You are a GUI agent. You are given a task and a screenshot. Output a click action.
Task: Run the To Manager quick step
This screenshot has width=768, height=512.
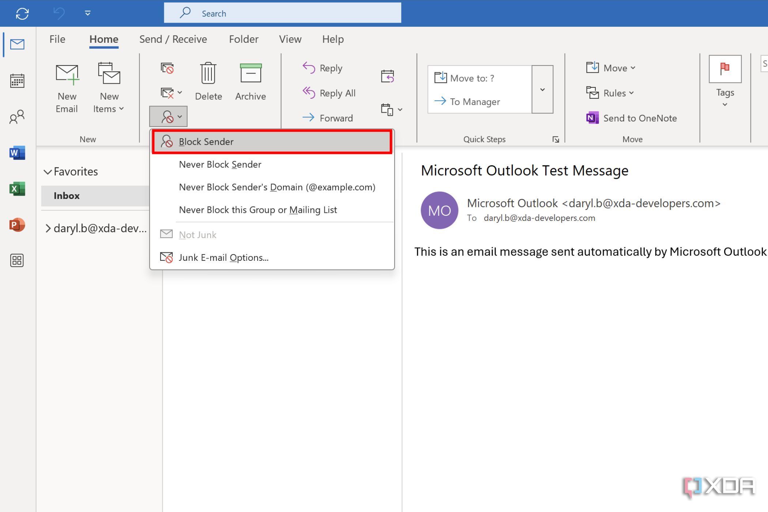(474, 102)
